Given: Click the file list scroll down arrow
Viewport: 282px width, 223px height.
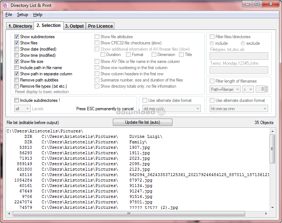Looking at the screenshot, I should [273, 208].
